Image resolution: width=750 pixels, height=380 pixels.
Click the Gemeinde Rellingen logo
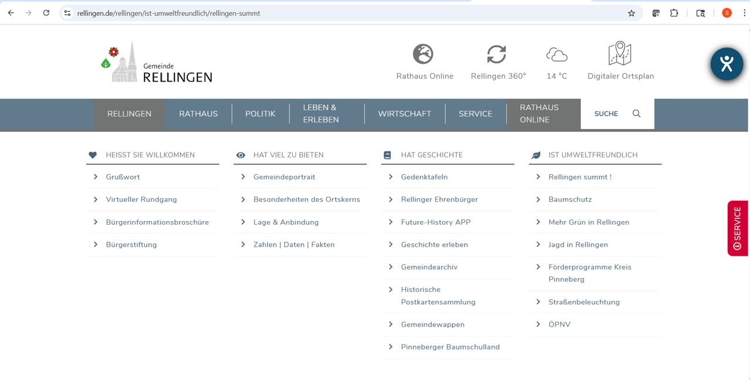(156, 62)
